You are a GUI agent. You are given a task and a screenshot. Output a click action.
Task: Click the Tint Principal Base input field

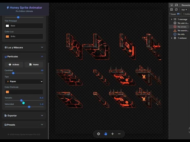click(24, 26)
